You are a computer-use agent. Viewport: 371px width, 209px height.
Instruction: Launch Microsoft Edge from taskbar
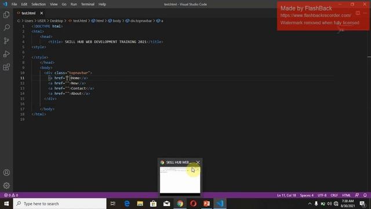(127, 204)
